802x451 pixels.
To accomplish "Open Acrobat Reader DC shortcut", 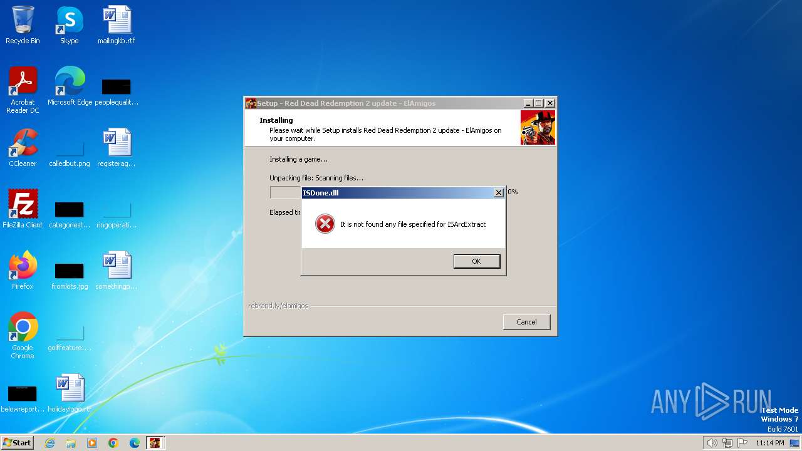I will tap(23, 91).
